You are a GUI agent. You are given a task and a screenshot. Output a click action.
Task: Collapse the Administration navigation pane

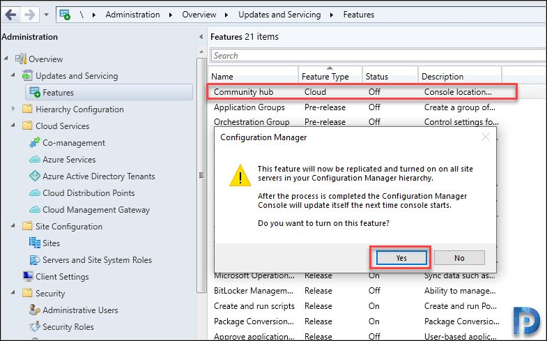201,37
